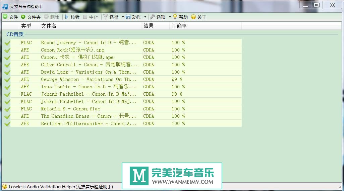Viewport: 344px width, 191px height.
Task: Click the 100 % value in Berliner Philharmoniker row
Action: (x=178, y=123)
